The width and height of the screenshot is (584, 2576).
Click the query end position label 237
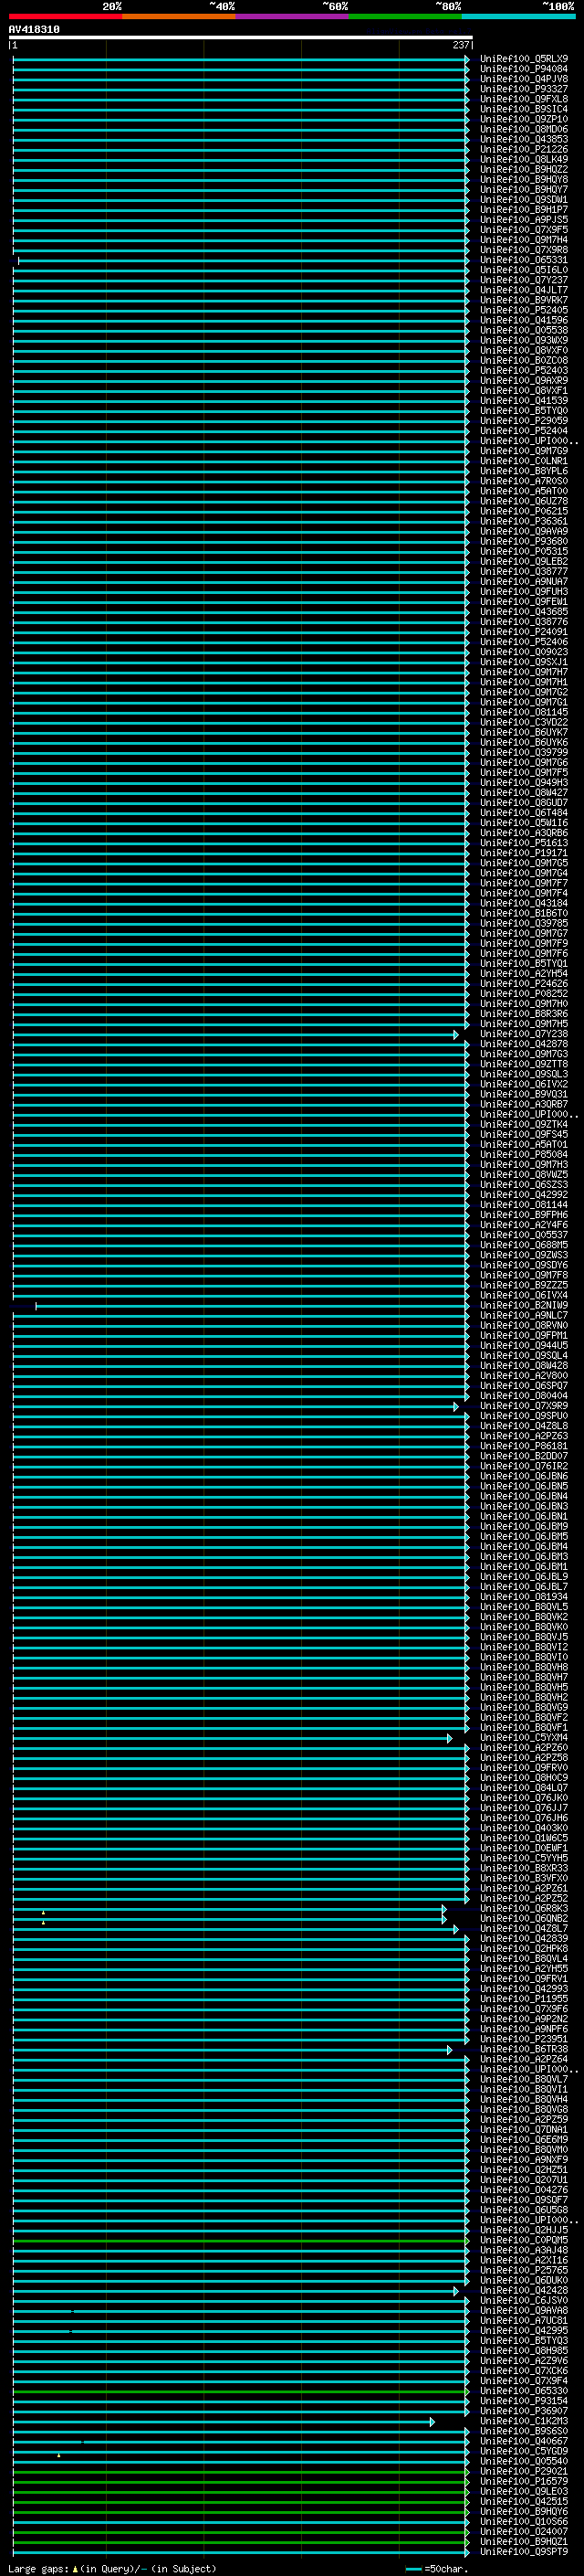(460, 45)
